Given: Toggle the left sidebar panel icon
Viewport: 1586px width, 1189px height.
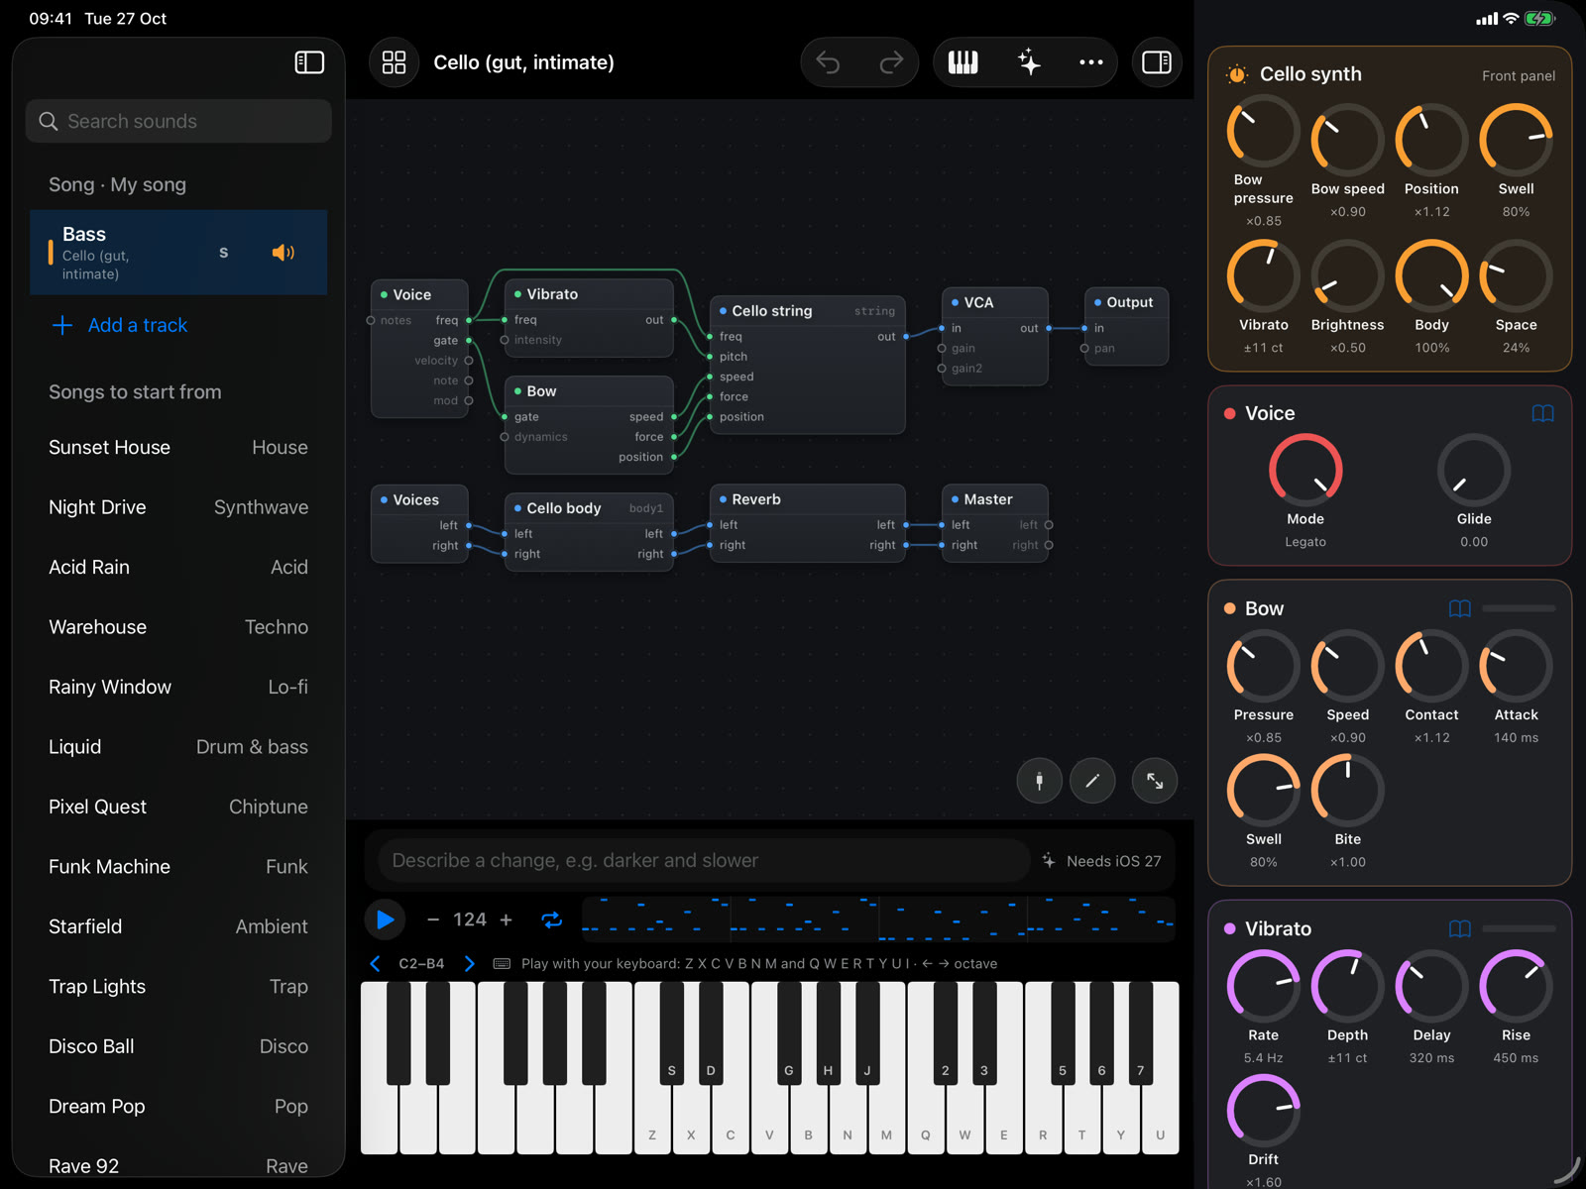Looking at the screenshot, I should tap(309, 62).
